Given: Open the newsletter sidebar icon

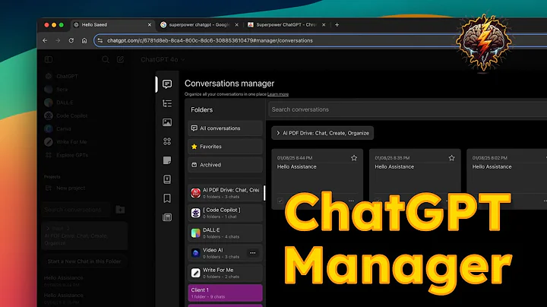Looking at the screenshot, I should coord(167,217).
